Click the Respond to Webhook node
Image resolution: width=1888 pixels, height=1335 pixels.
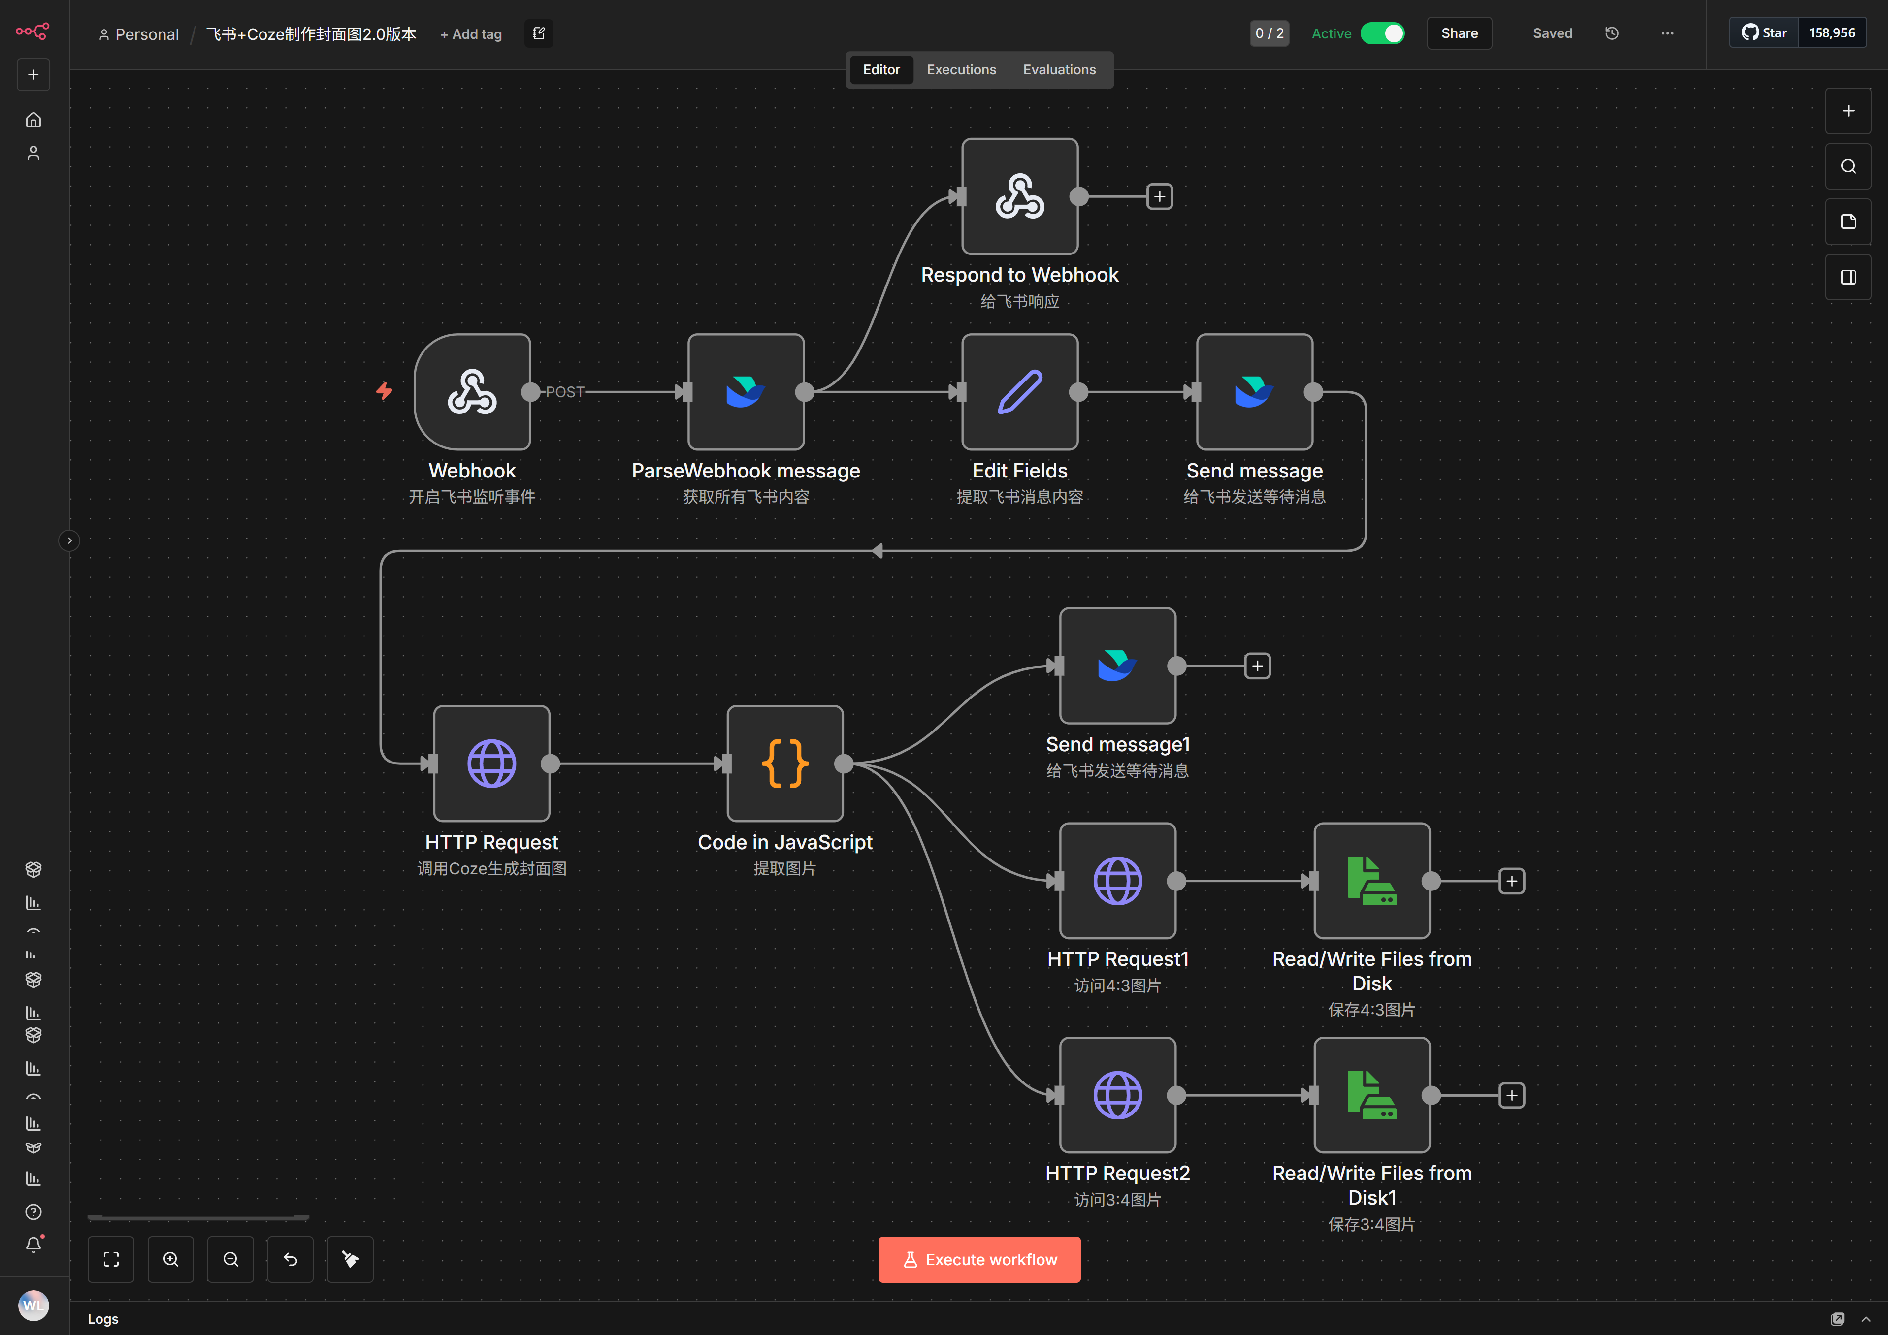coord(1020,195)
